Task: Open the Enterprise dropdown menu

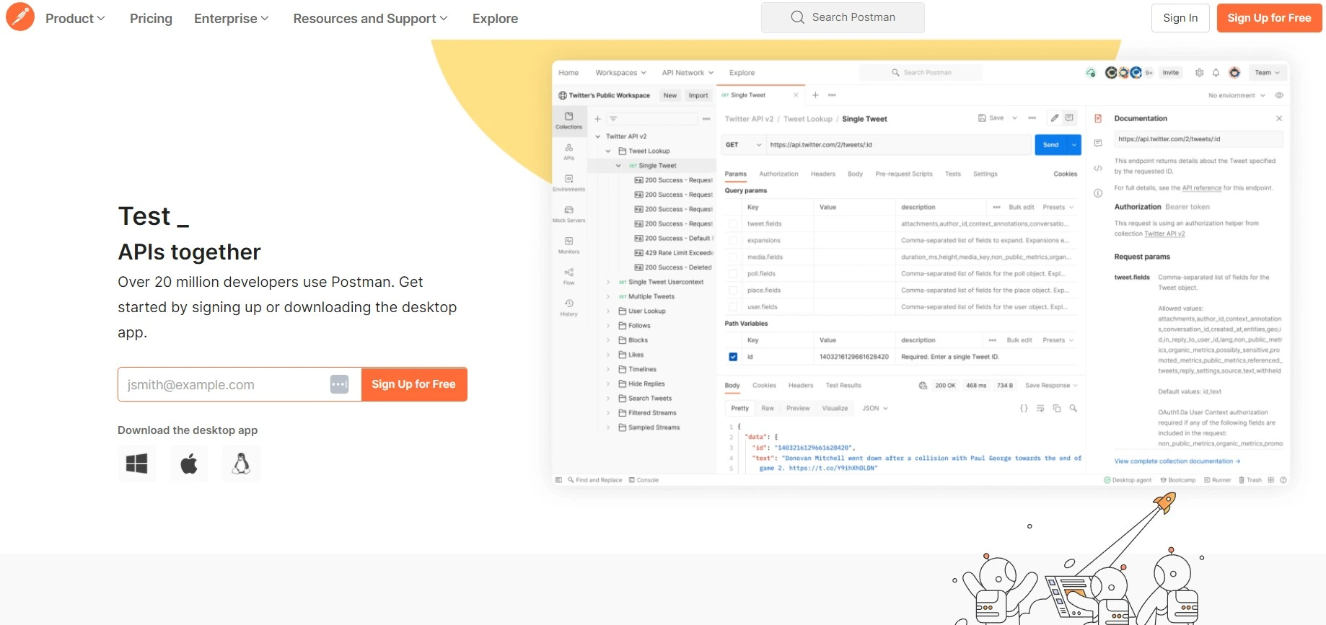Action: click(x=231, y=19)
